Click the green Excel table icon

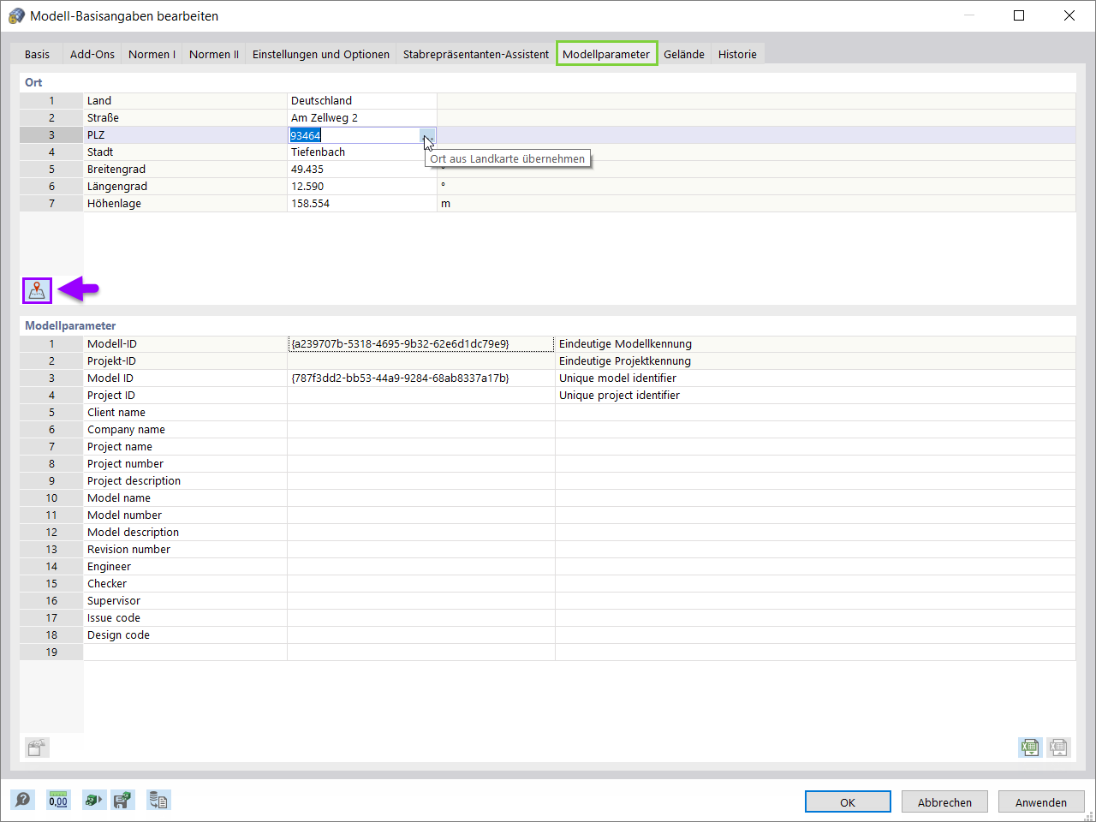click(1029, 748)
